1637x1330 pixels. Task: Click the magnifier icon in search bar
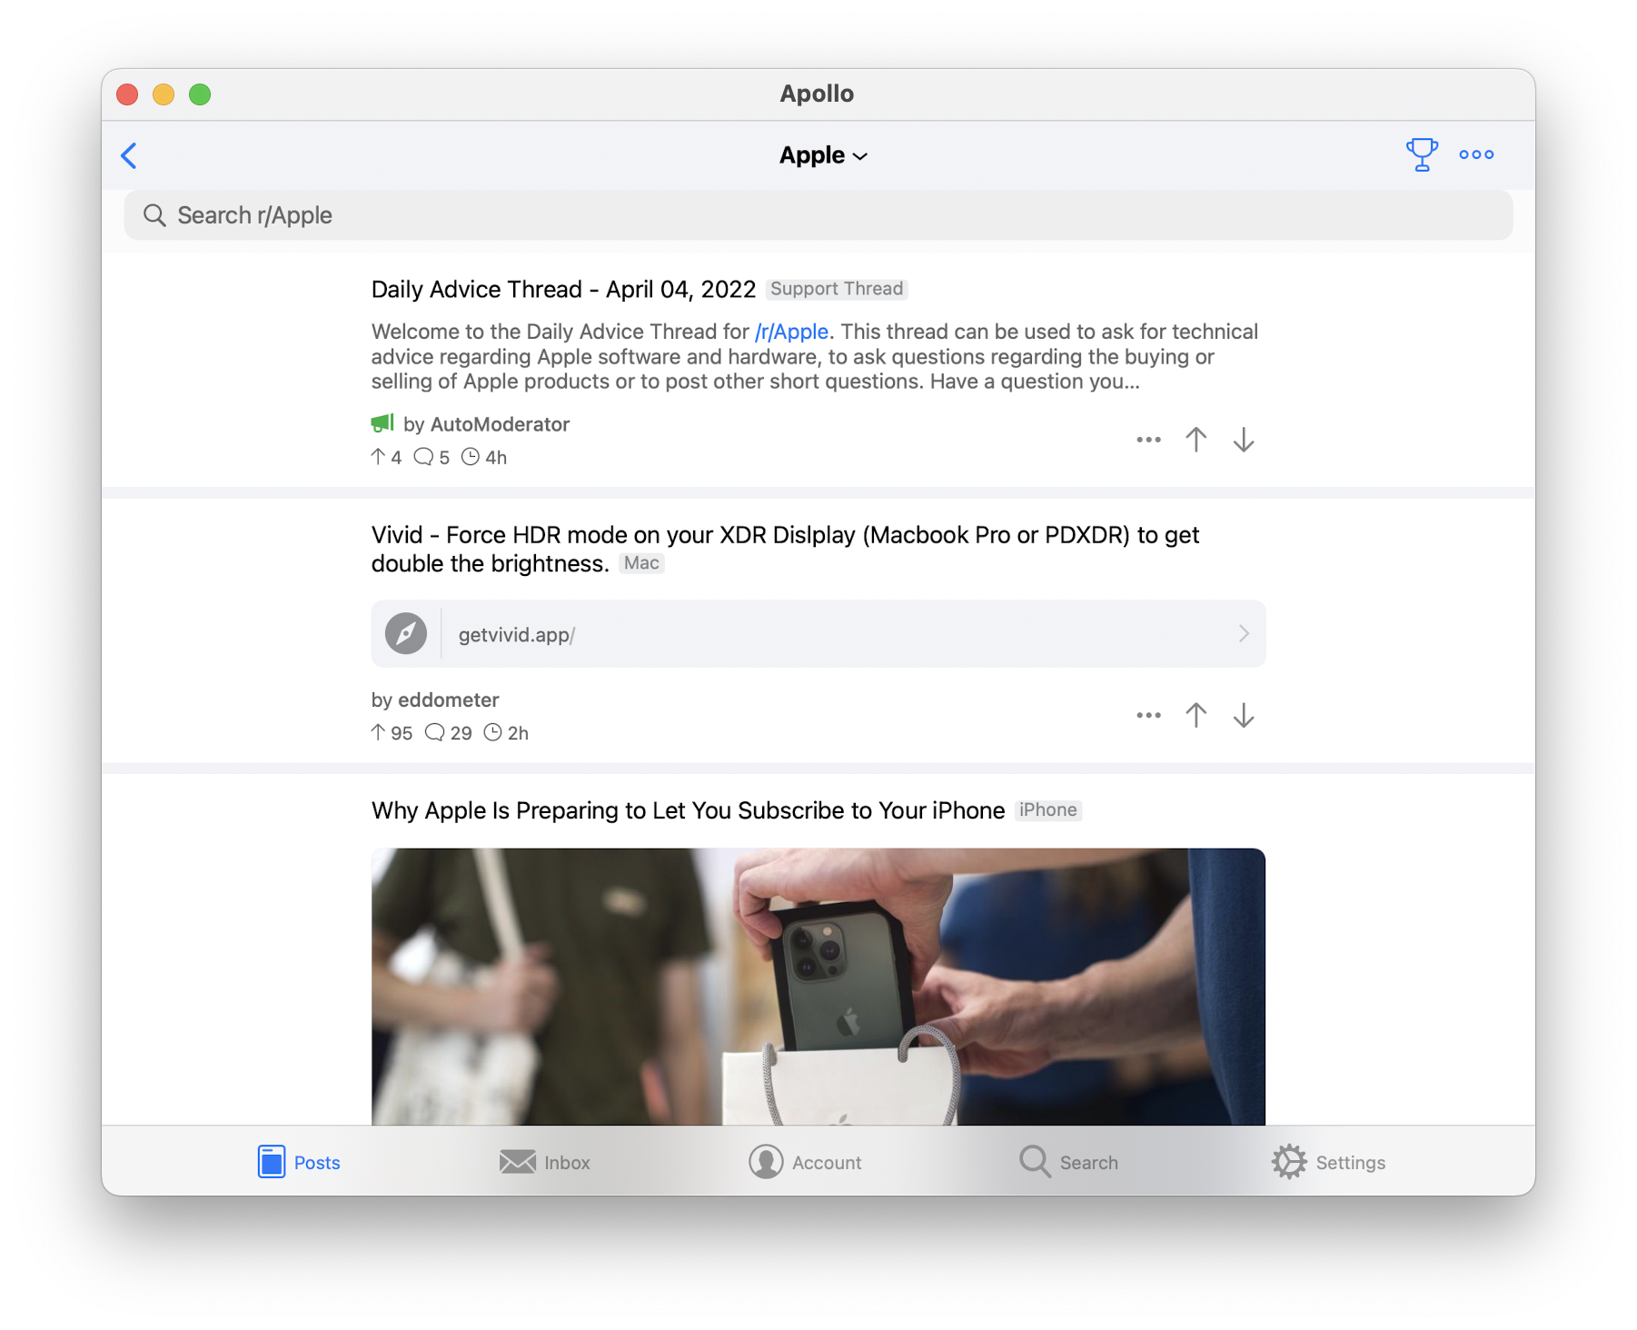coord(154,215)
